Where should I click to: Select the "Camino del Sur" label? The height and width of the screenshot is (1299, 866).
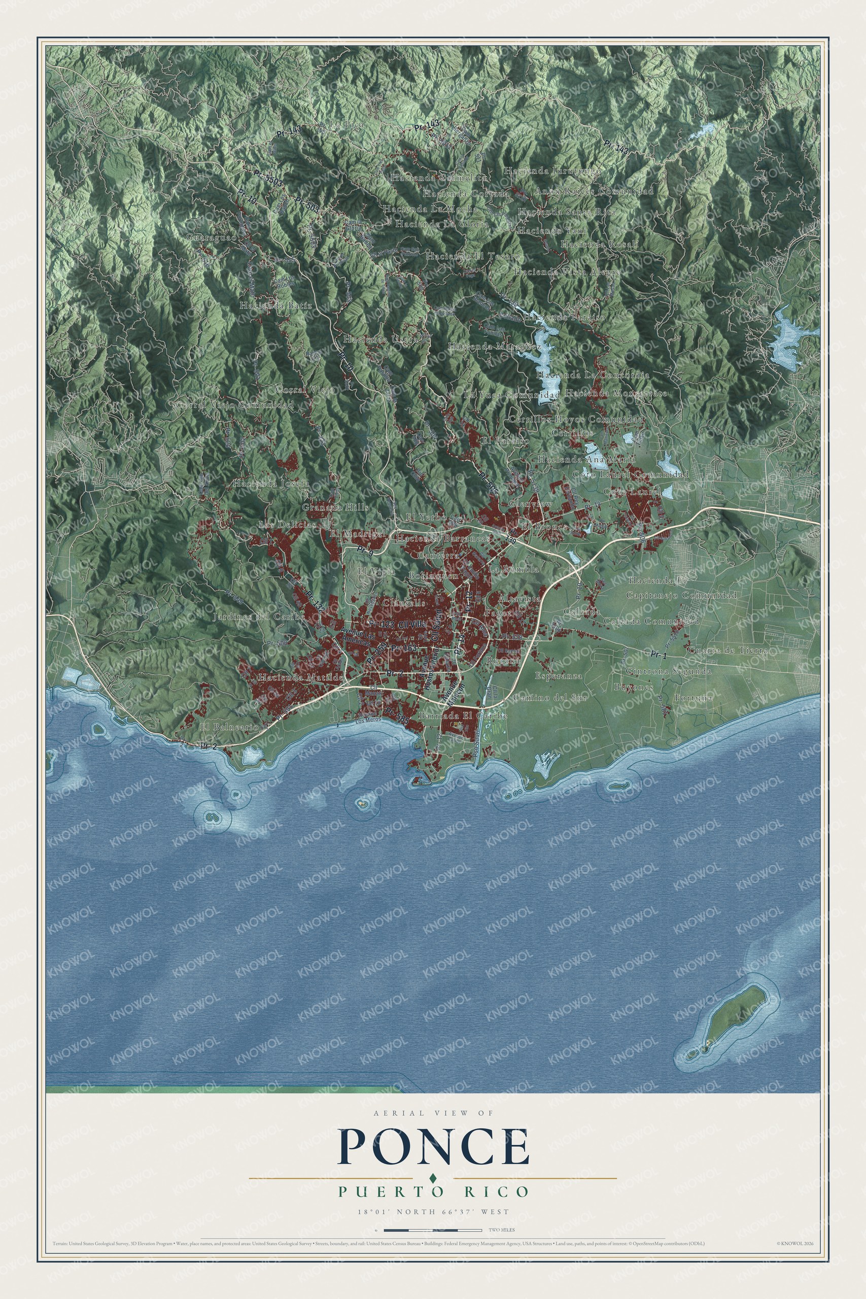coord(550,698)
